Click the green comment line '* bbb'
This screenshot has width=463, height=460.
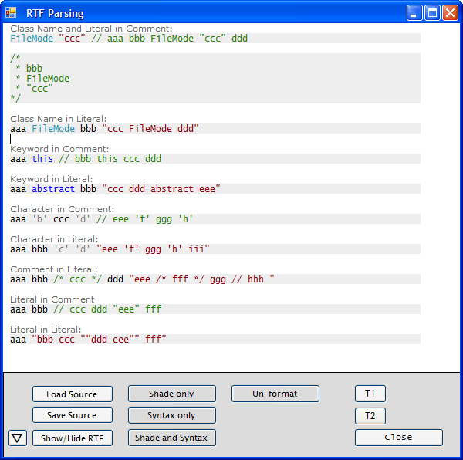click(29, 69)
